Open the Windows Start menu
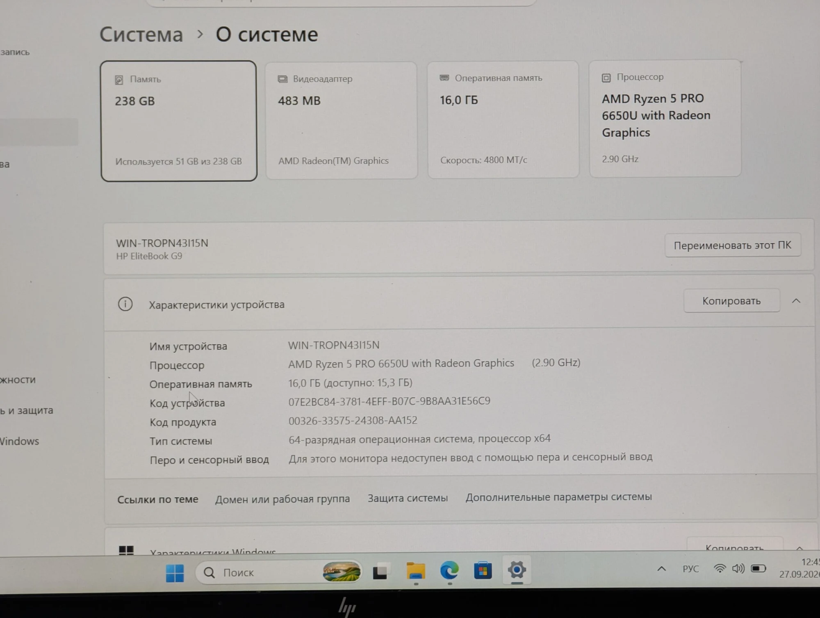 tap(175, 573)
